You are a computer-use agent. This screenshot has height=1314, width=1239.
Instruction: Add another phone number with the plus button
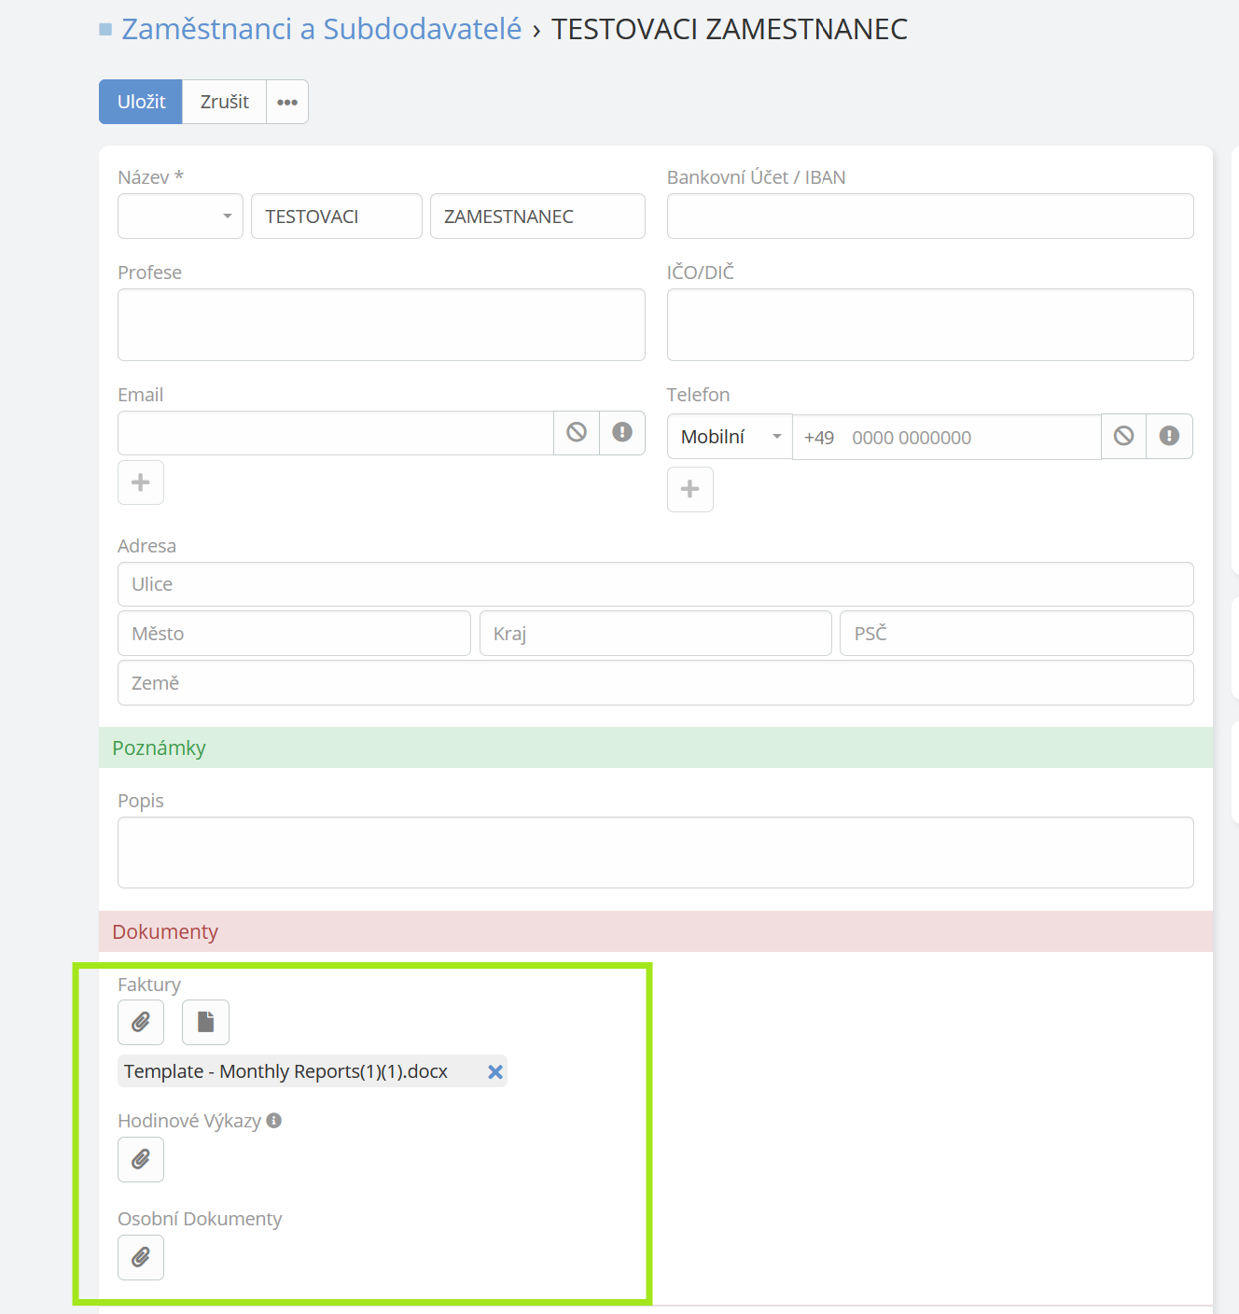coord(690,490)
